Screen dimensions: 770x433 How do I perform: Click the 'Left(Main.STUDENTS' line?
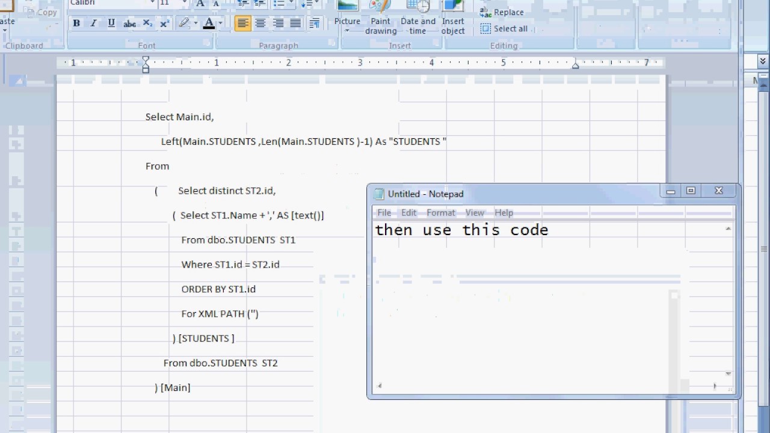coord(304,141)
